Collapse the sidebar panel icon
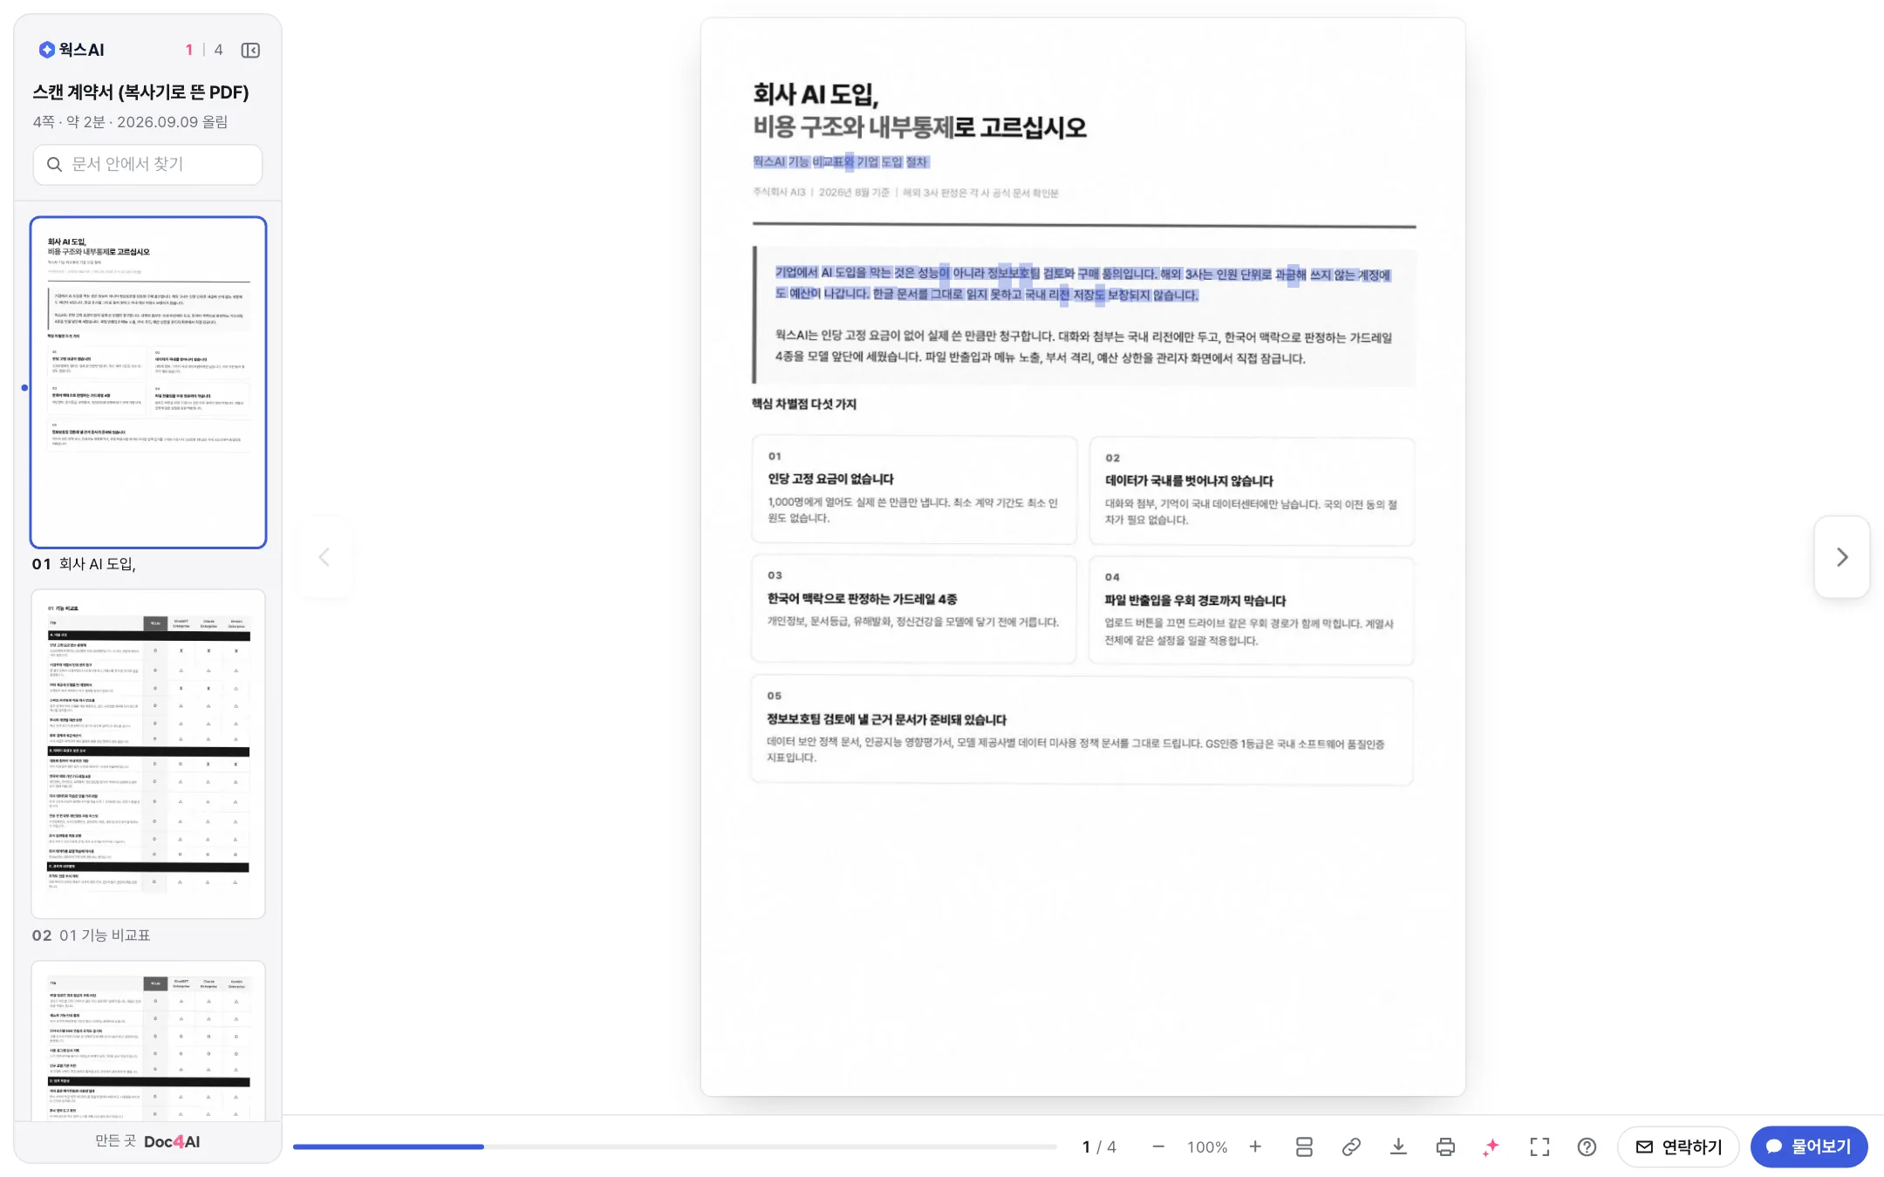Viewport: 1884px width, 1177px height. click(250, 51)
